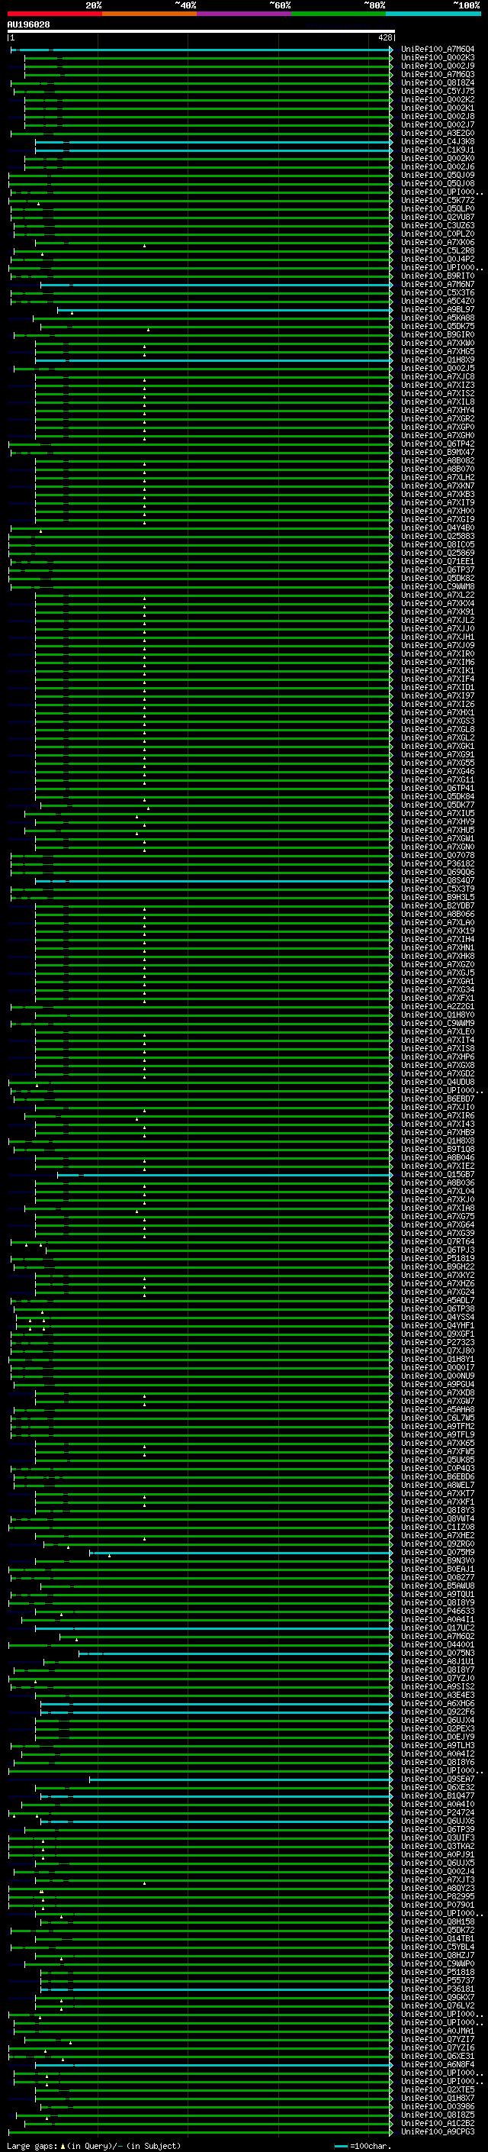This screenshot has height=2152, width=488.
Task: Click the UniRef100_Q4Y4B0 label
Action: point(438,528)
